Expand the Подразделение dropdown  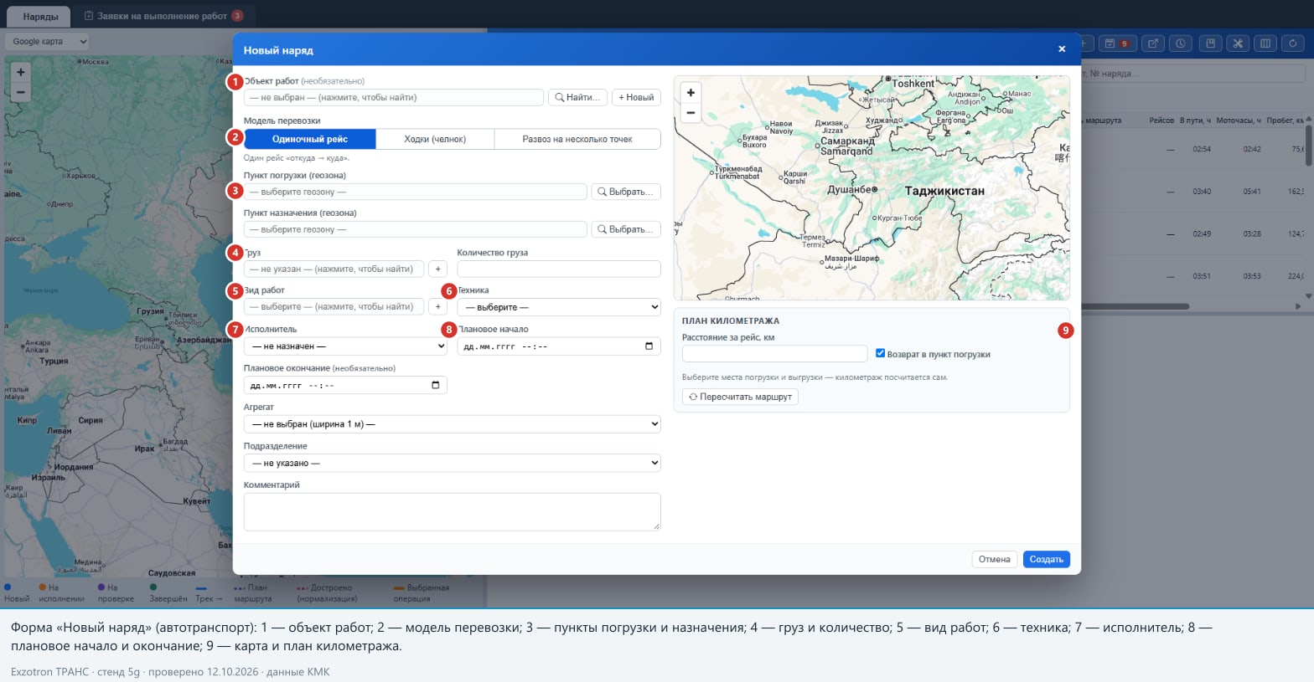point(453,463)
